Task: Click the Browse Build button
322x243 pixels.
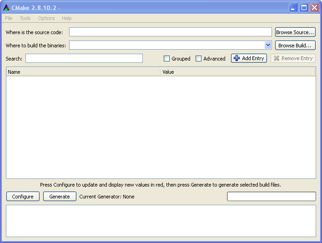Action: click(295, 46)
